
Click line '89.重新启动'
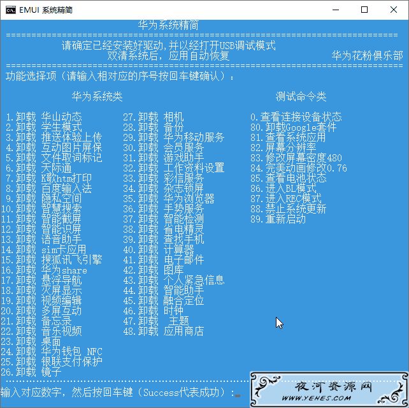(x=278, y=219)
